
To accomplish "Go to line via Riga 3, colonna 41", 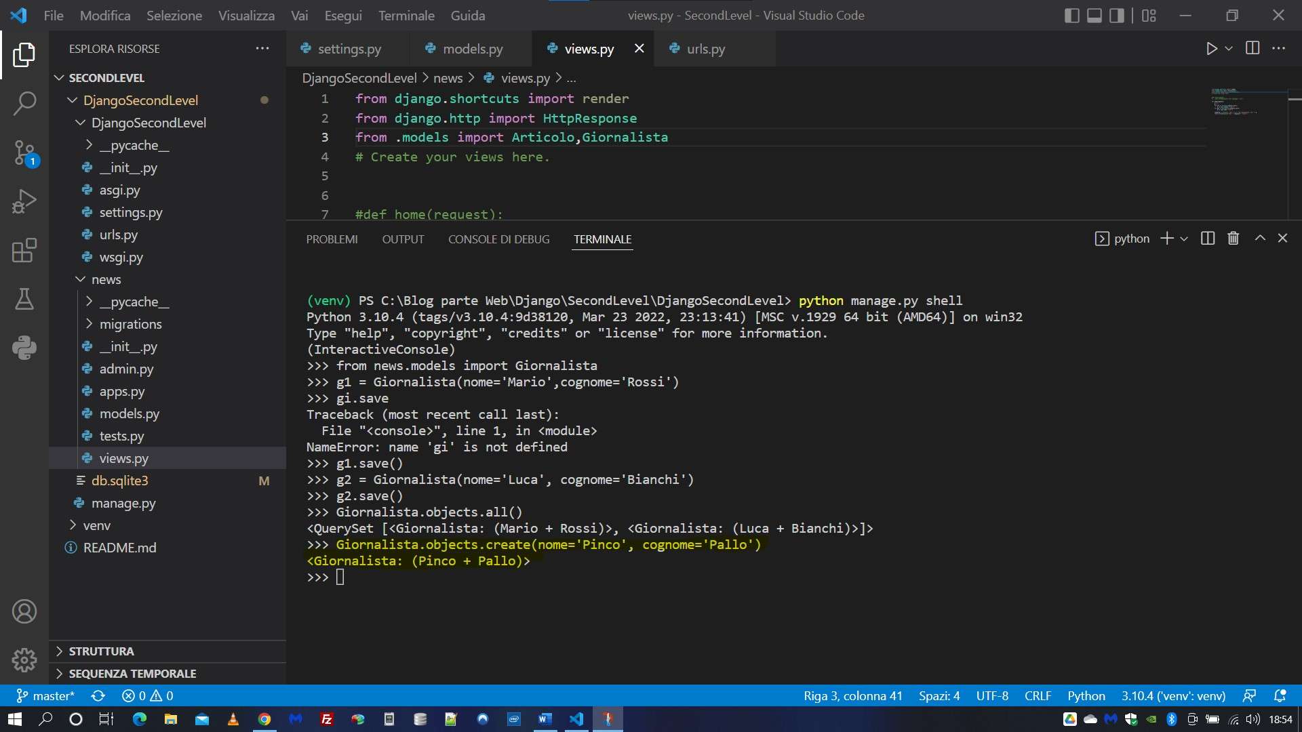I will [853, 695].
